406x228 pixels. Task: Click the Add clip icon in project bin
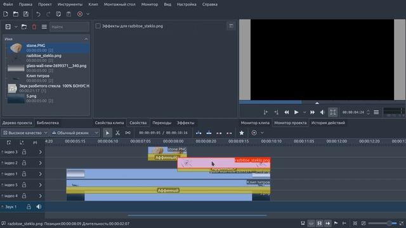pos(8,27)
